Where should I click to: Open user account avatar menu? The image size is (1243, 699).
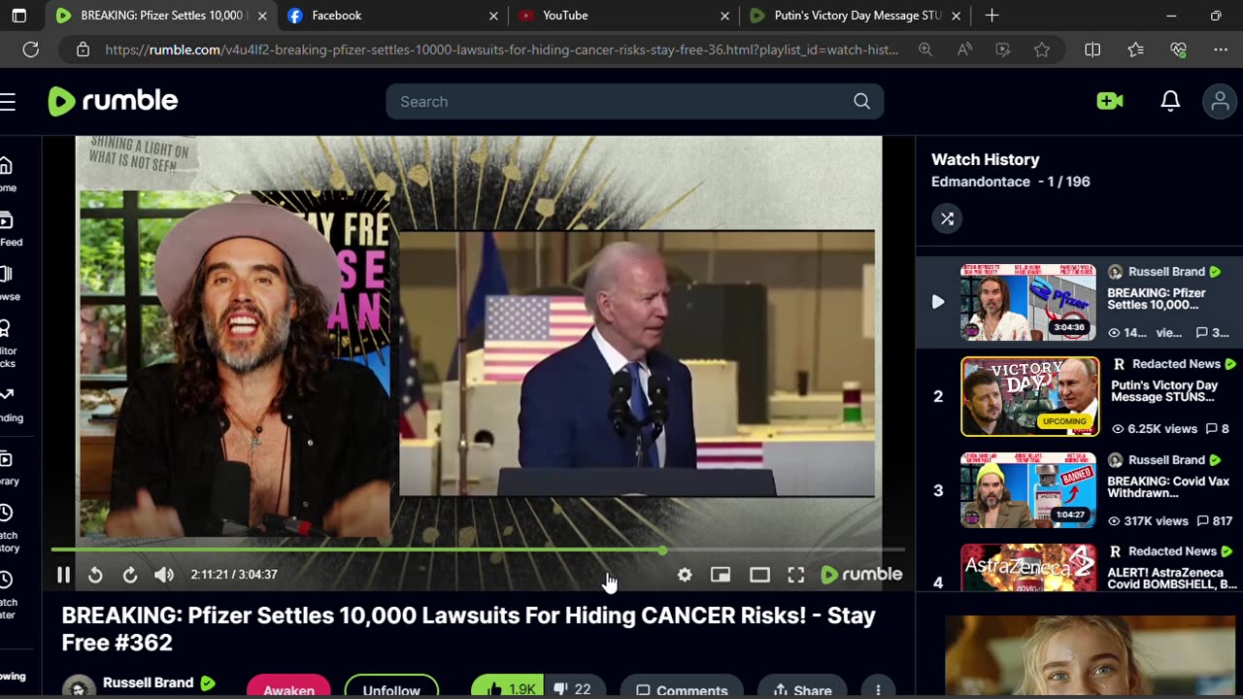point(1221,101)
